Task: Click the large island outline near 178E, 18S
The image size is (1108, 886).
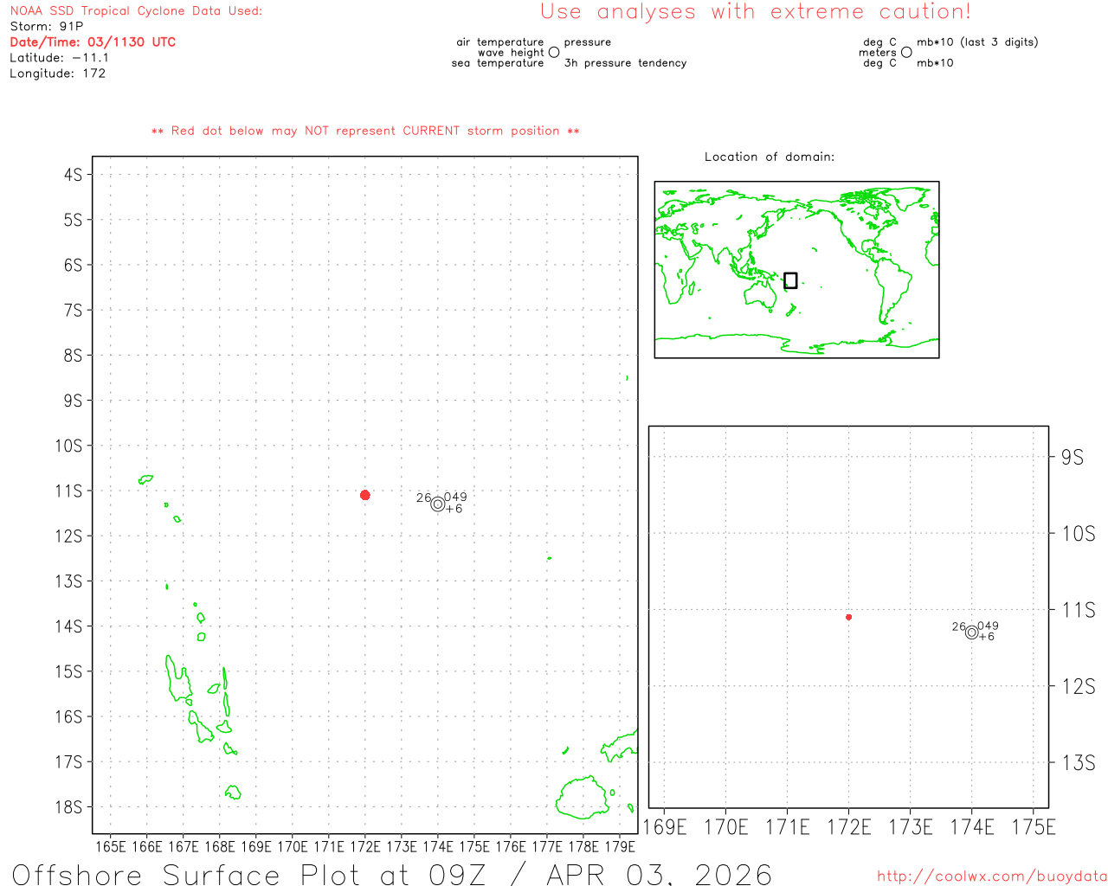Action: 583,798
